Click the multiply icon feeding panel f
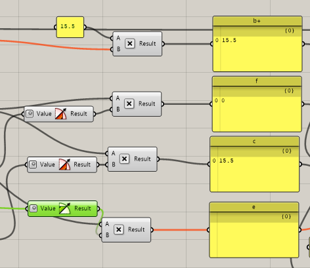The height and width of the screenshot is (268, 310). (129, 104)
